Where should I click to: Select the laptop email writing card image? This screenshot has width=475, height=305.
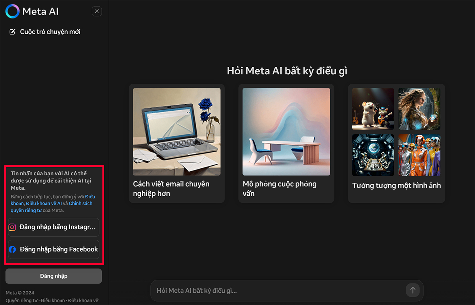177,132
